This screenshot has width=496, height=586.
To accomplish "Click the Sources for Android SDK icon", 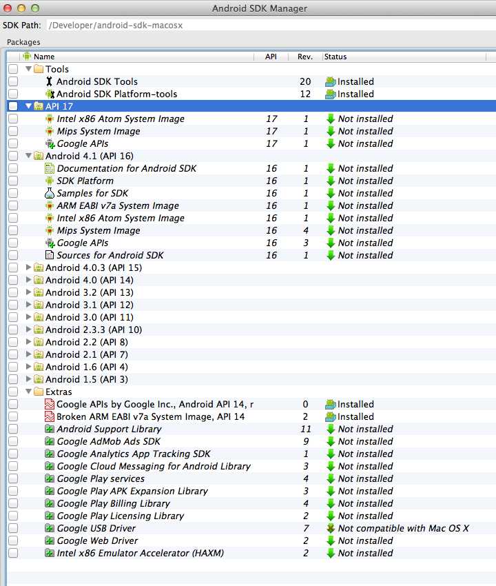I will click(50, 255).
